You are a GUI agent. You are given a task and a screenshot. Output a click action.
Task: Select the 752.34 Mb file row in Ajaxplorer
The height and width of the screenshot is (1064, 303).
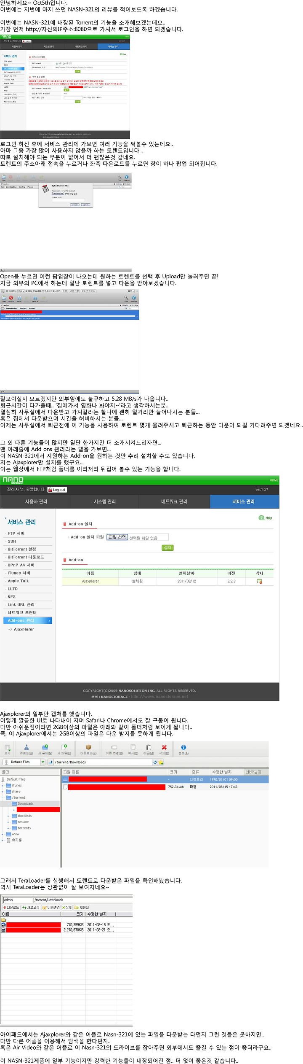(x=165, y=787)
